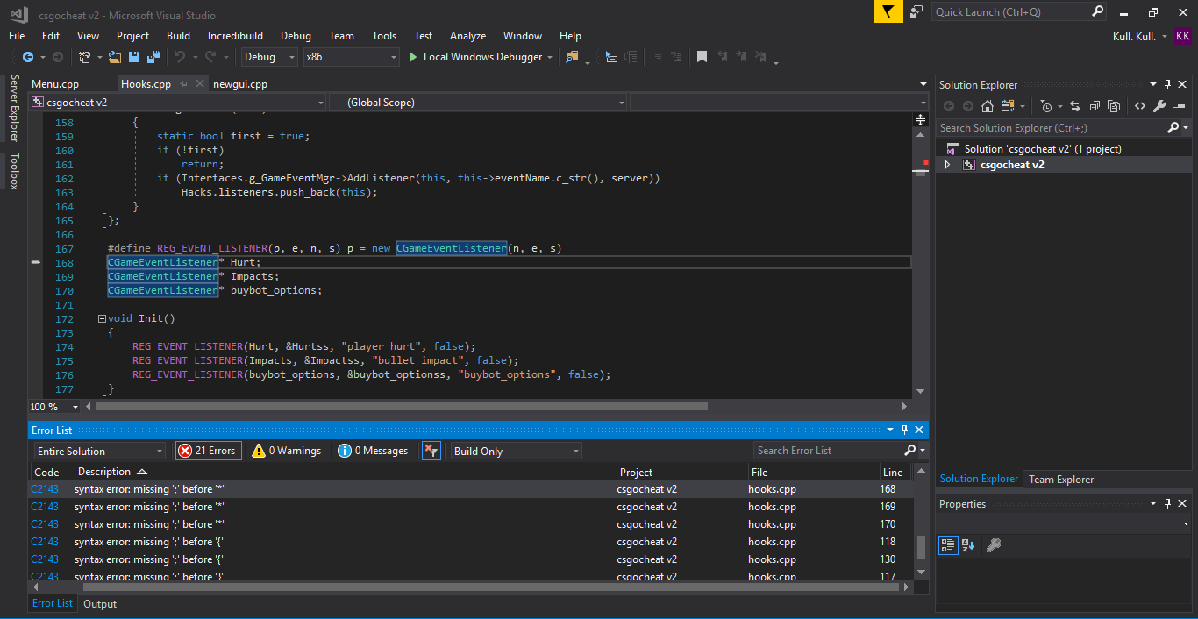1198x619 pixels.
Task: Start Local Windows Debugger
Action: [474, 57]
